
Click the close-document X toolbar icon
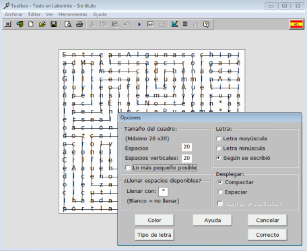point(7,24)
